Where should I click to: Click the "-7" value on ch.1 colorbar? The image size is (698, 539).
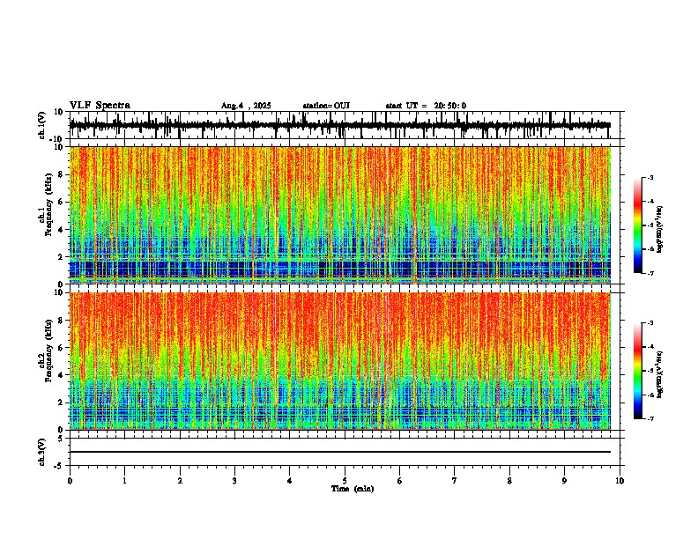click(x=650, y=273)
